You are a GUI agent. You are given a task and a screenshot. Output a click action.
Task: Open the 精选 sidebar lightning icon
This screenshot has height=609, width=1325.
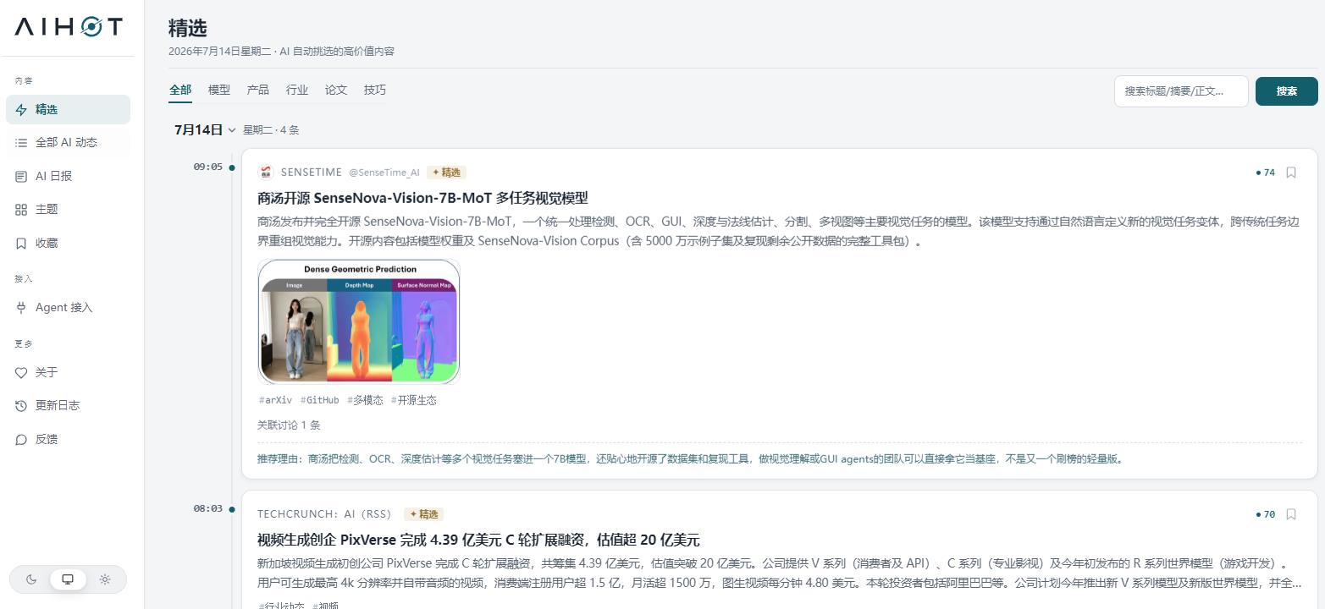pyautogui.click(x=21, y=110)
